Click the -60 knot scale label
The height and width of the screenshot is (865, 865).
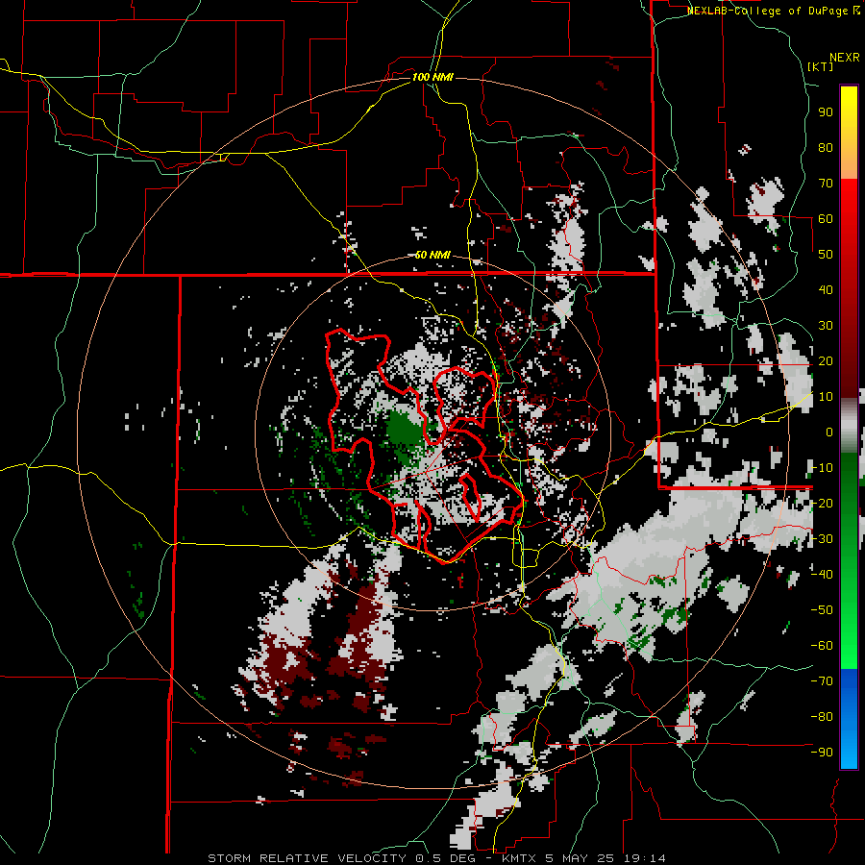pos(822,646)
